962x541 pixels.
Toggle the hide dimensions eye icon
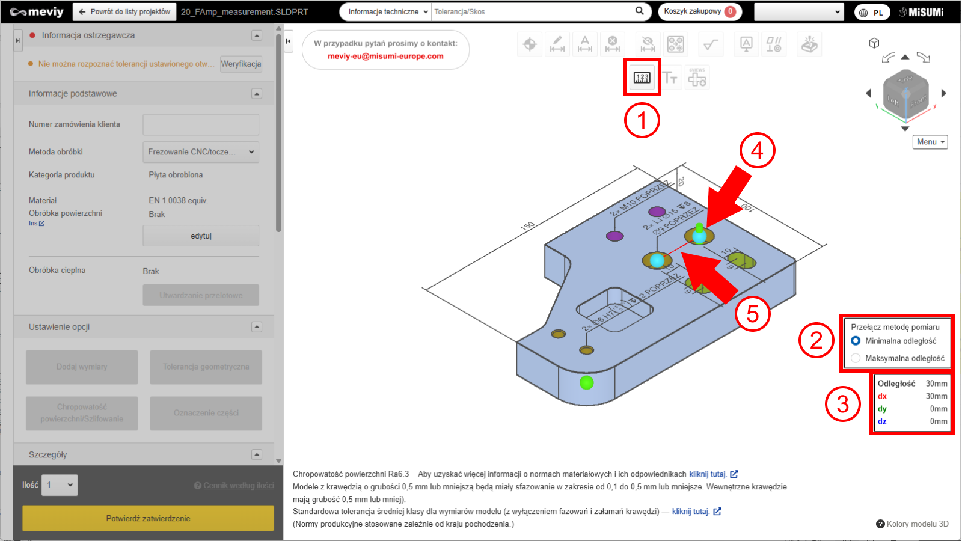click(x=648, y=44)
